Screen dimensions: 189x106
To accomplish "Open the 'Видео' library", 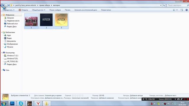I will point(9,38).
